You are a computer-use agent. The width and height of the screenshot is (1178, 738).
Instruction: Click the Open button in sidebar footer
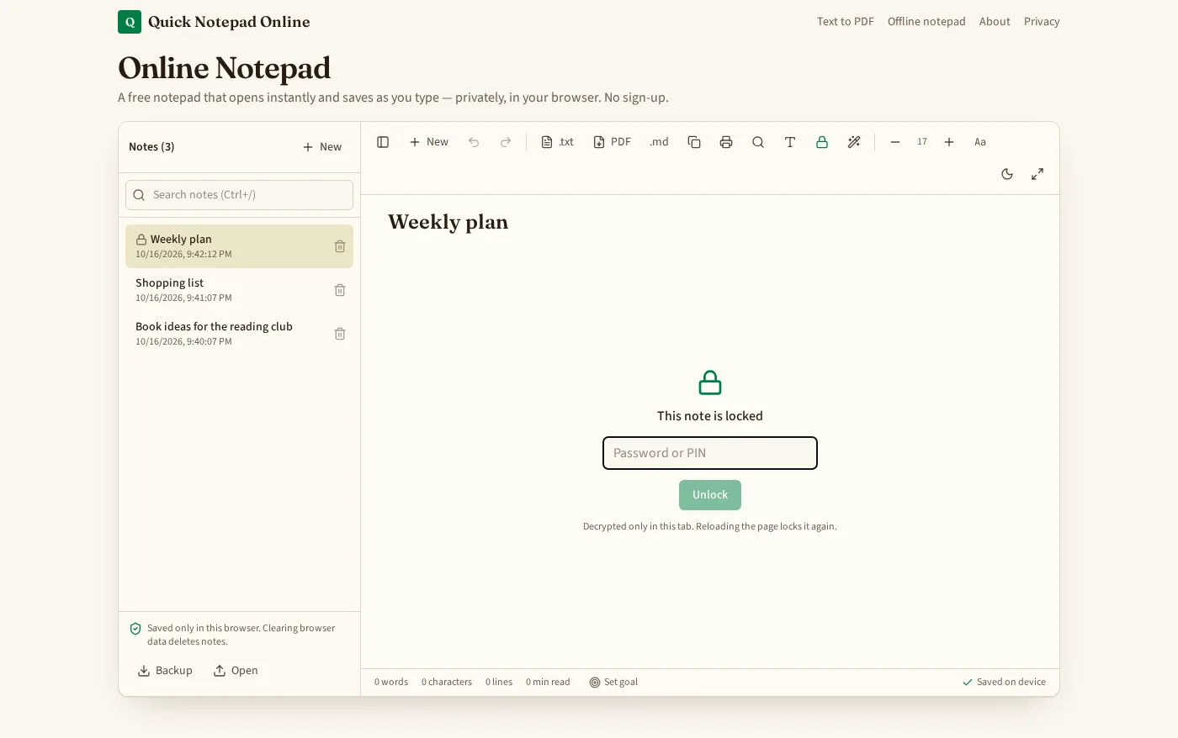click(x=236, y=671)
